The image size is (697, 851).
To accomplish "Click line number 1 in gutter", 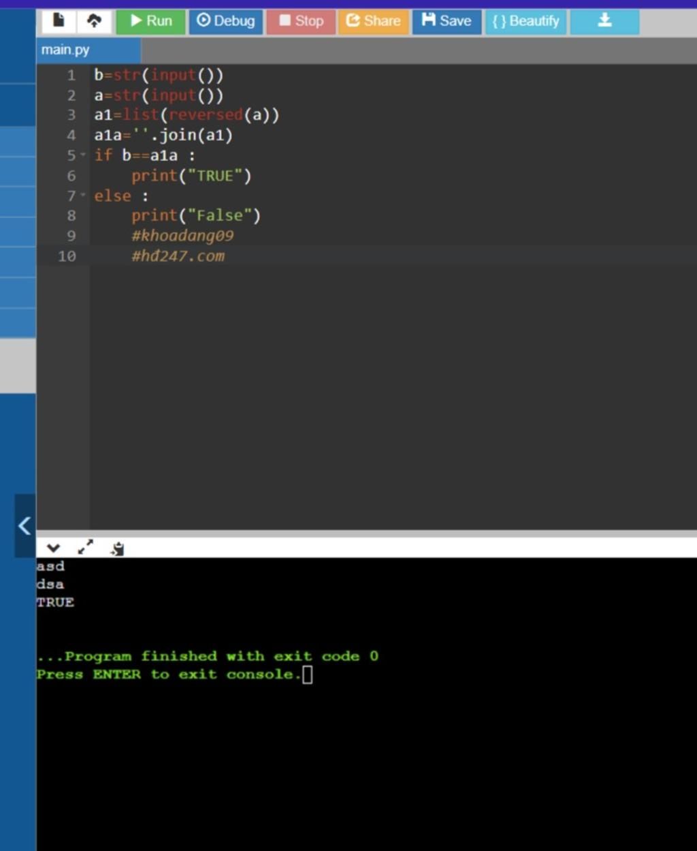I will [71, 75].
